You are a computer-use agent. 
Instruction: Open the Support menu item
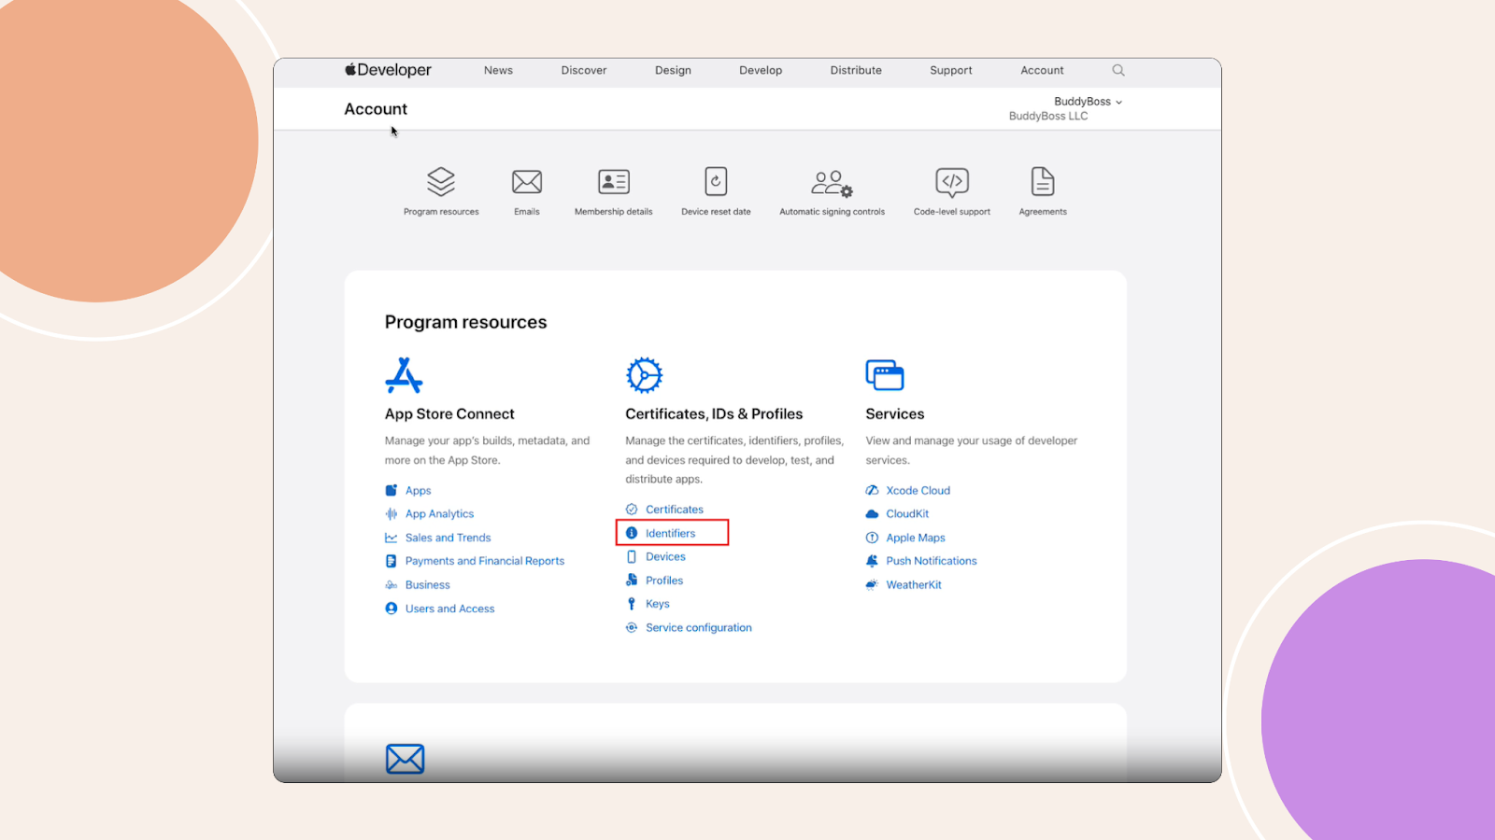coord(950,70)
